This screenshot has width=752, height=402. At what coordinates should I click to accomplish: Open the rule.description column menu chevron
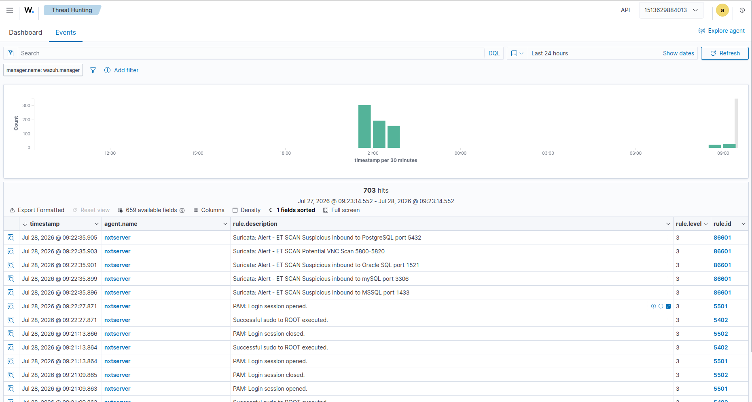(668, 224)
